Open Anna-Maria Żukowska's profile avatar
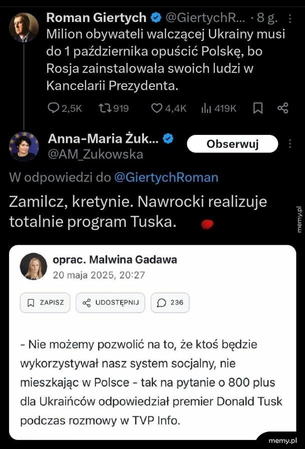 23,146
